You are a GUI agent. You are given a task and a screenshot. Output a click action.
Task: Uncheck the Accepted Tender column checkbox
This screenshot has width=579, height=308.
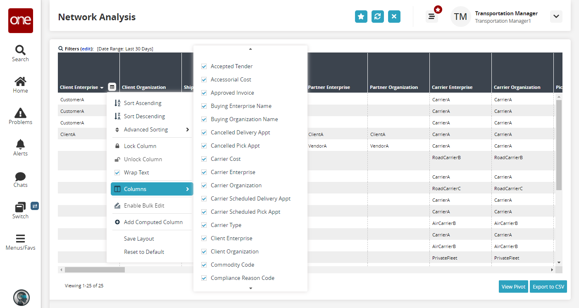click(x=204, y=66)
